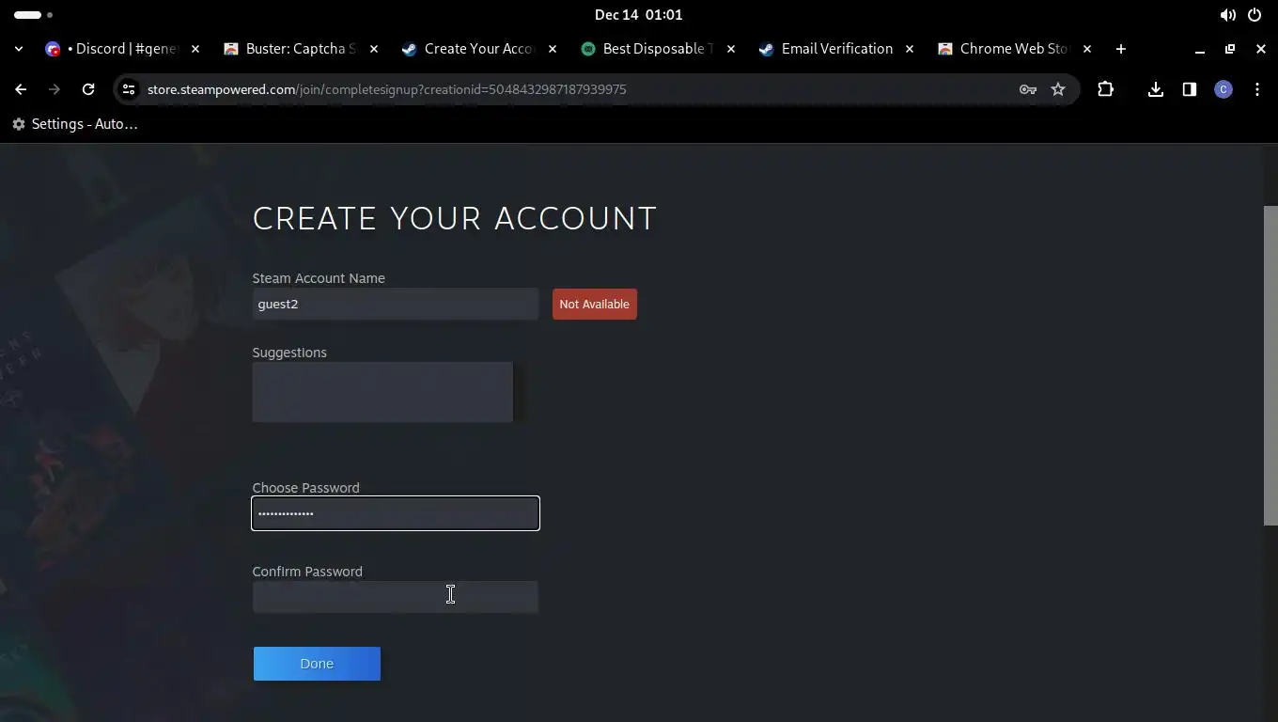The image size is (1278, 722).
Task: View site information icon in address bar
Action: [129, 89]
